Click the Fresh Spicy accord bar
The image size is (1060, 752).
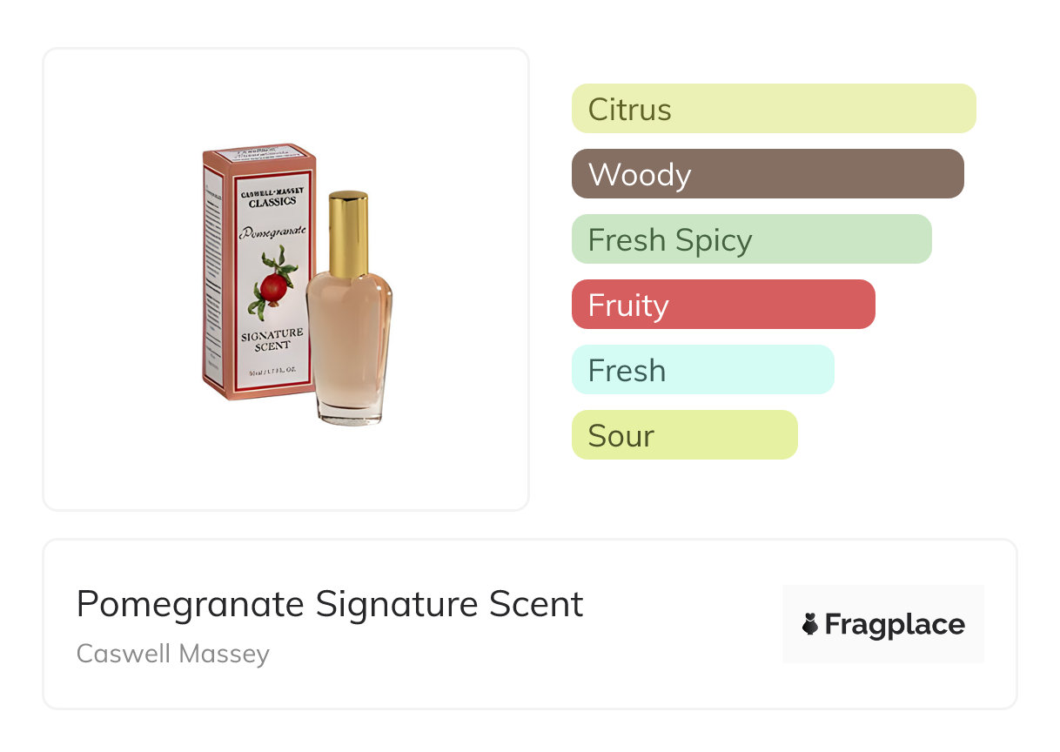751,239
